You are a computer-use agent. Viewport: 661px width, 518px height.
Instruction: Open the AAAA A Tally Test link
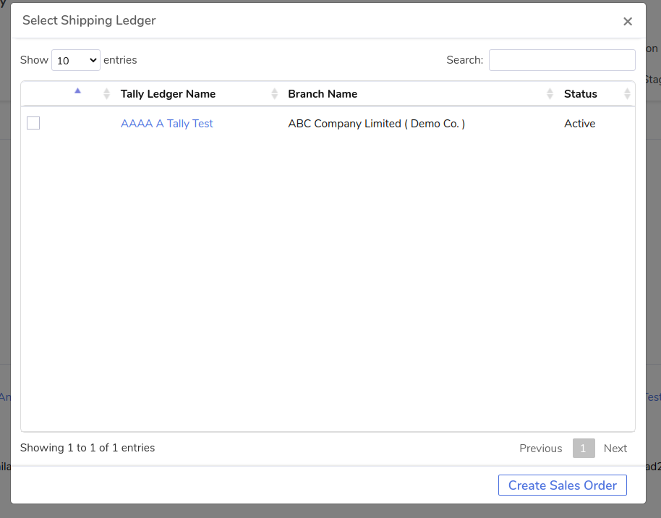tap(167, 124)
